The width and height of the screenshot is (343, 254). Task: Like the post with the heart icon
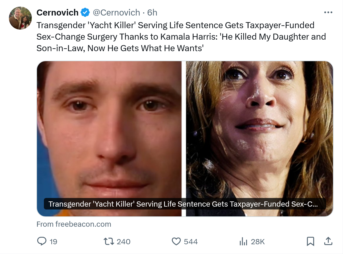(176, 241)
